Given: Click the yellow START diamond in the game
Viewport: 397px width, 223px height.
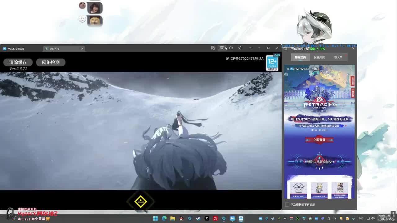Looking at the screenshot, I should click(141, 202).
